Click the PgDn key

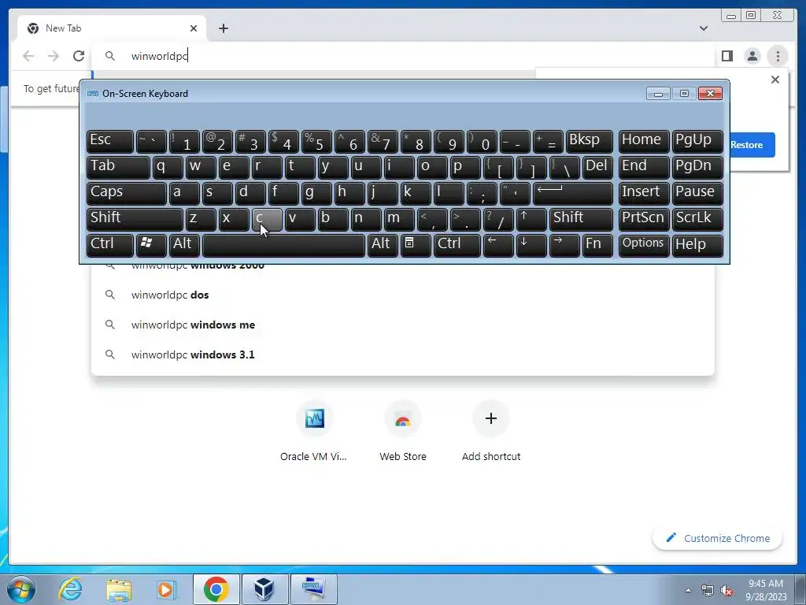pyautogui.click(x=697, y=167)
